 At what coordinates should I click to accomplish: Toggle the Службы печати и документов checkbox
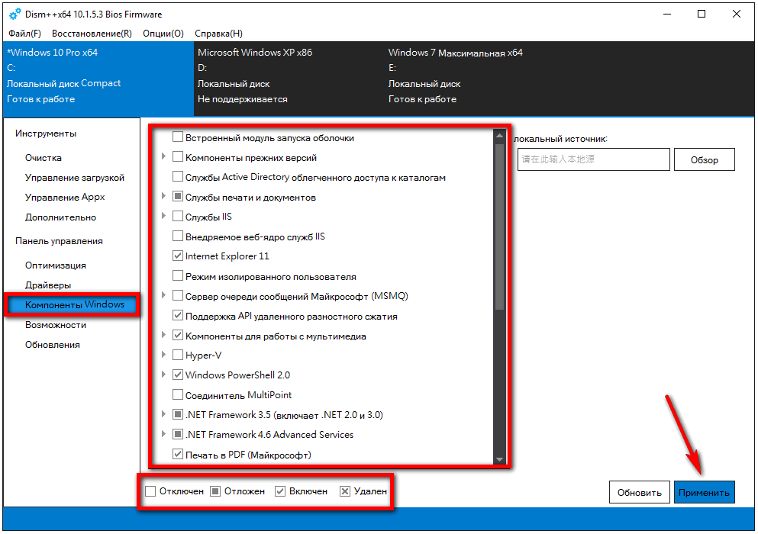tap(177, 196)
